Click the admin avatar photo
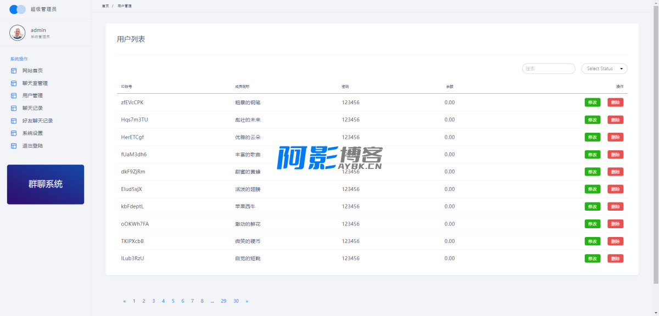659x316 pixels. click(x=18, y=33)
